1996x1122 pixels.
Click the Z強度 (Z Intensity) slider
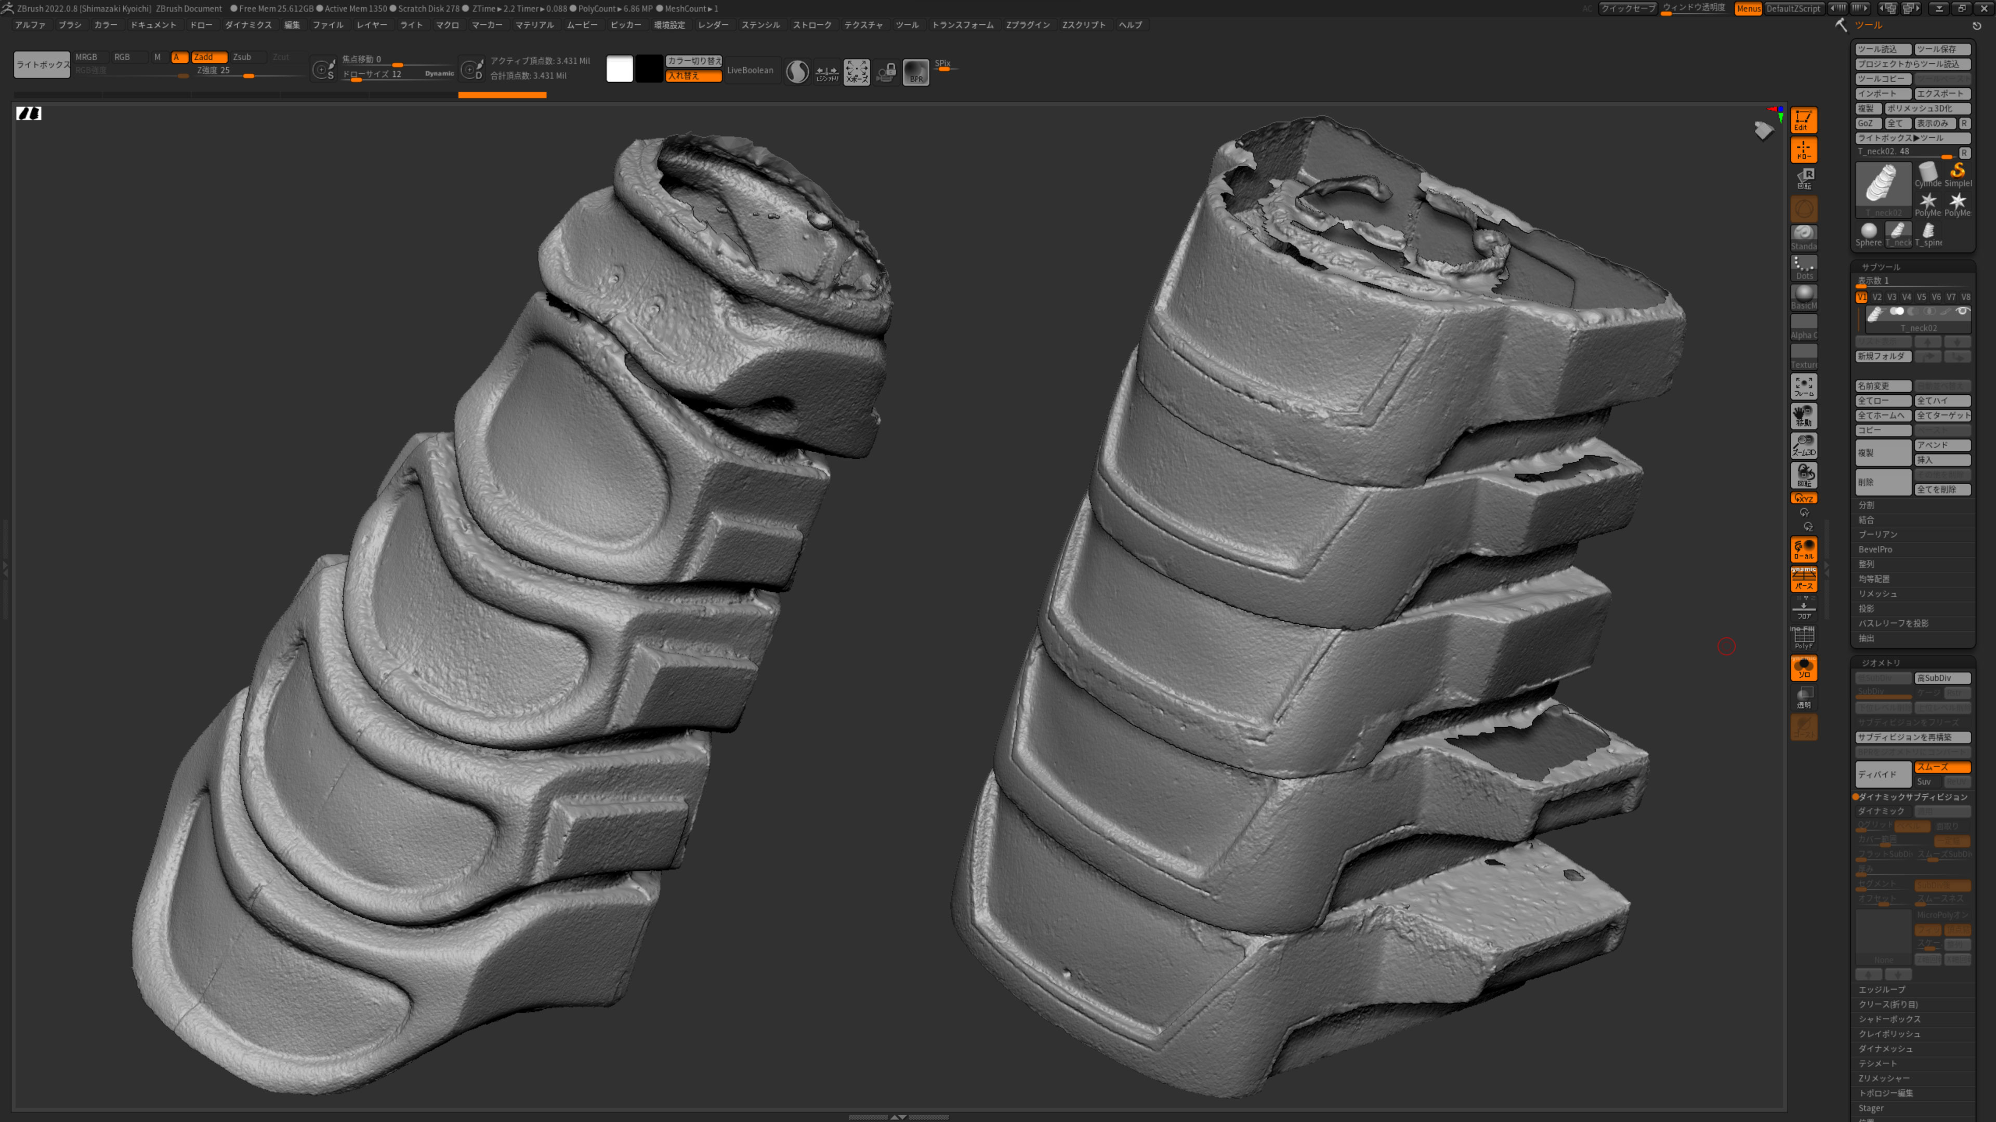coord(249,71)
